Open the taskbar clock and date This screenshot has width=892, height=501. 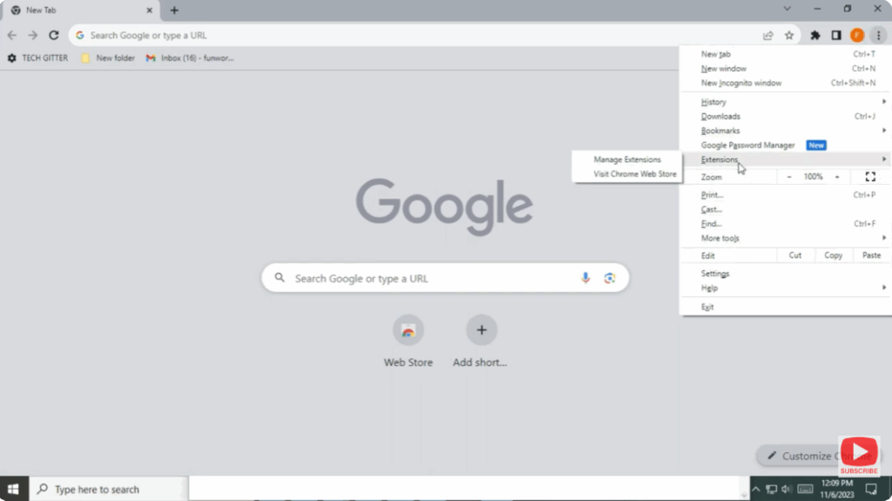point(837,489)
